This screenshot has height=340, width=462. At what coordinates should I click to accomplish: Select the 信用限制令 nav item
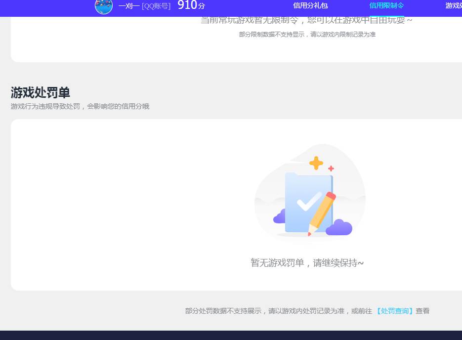[386, 5]
